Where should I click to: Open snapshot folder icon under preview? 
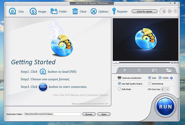pos(169,71)
